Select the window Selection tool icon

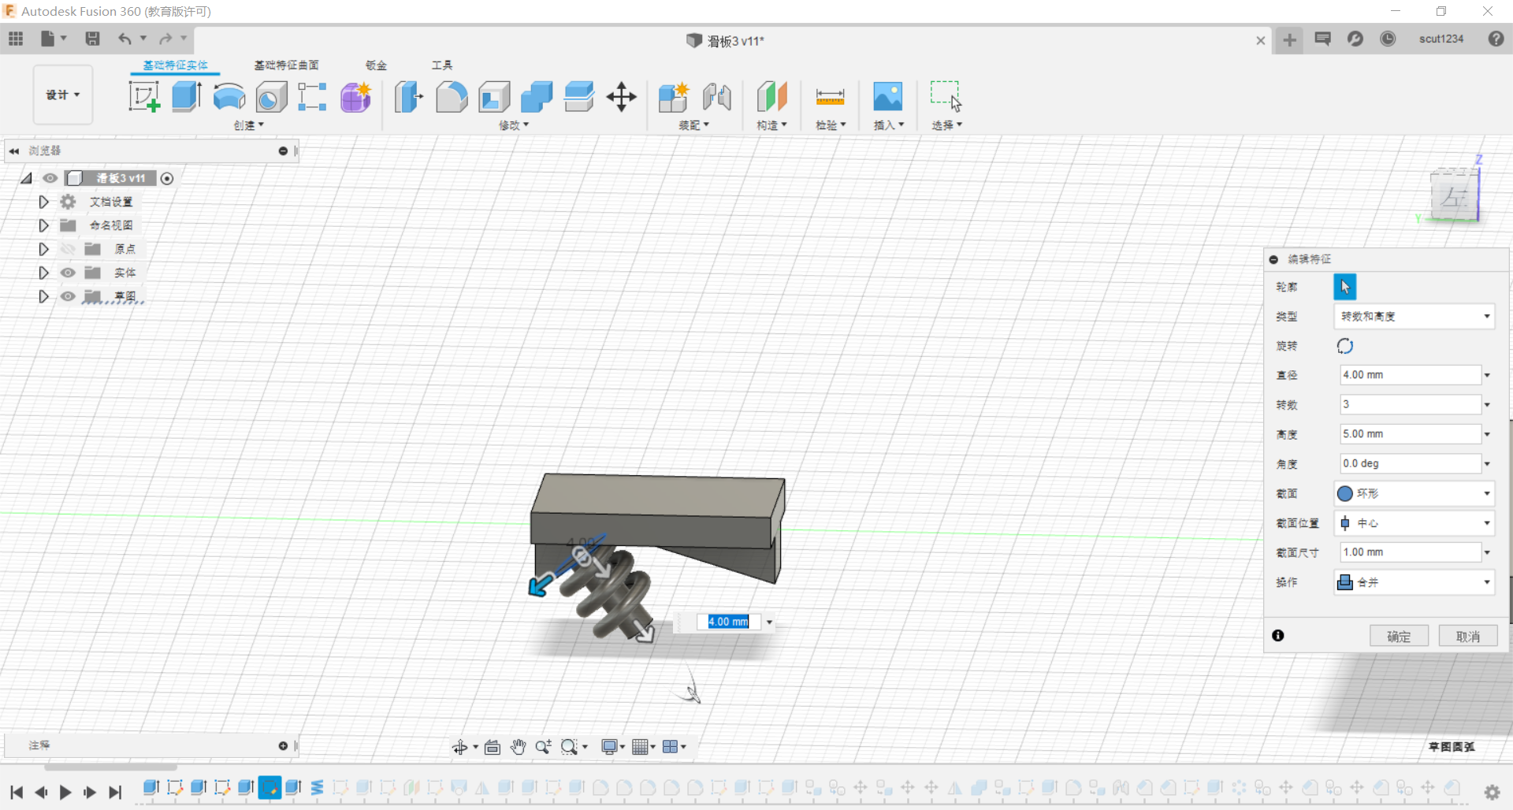click(946, 97)
